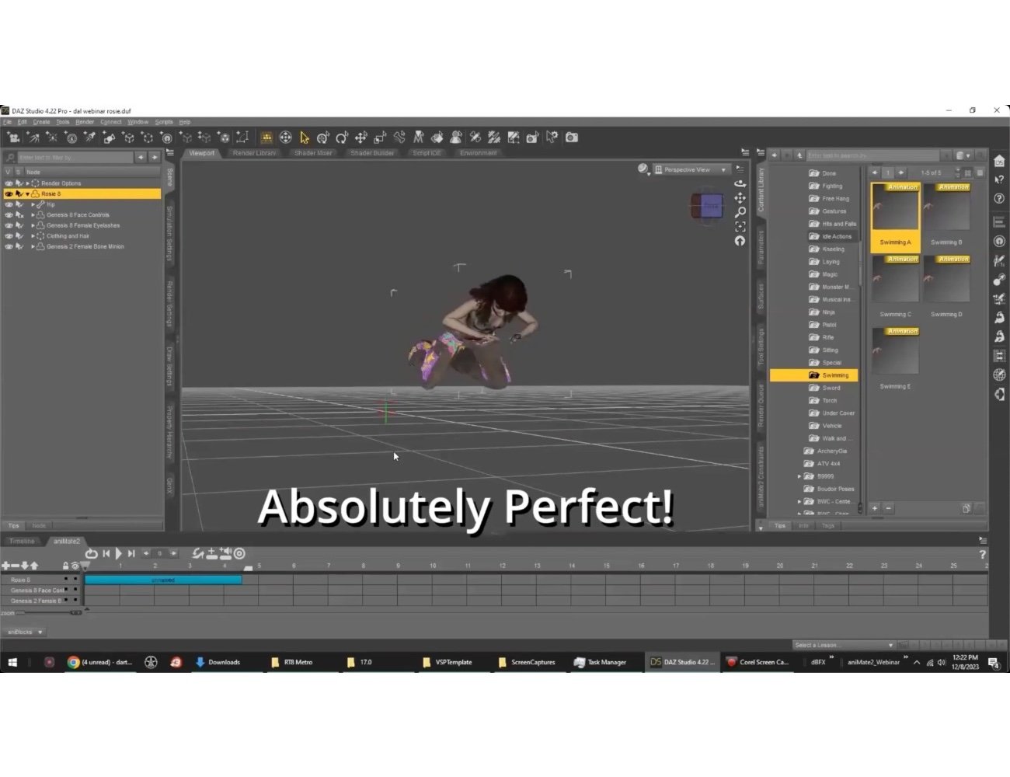The image size is (1010, 777).
Task: Click the loop playback icon in aniMate2
Action: click(x=91, y=553)
